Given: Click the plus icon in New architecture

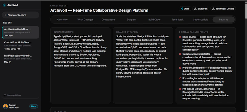Looking at the screenshot, I should coord(5,15).
